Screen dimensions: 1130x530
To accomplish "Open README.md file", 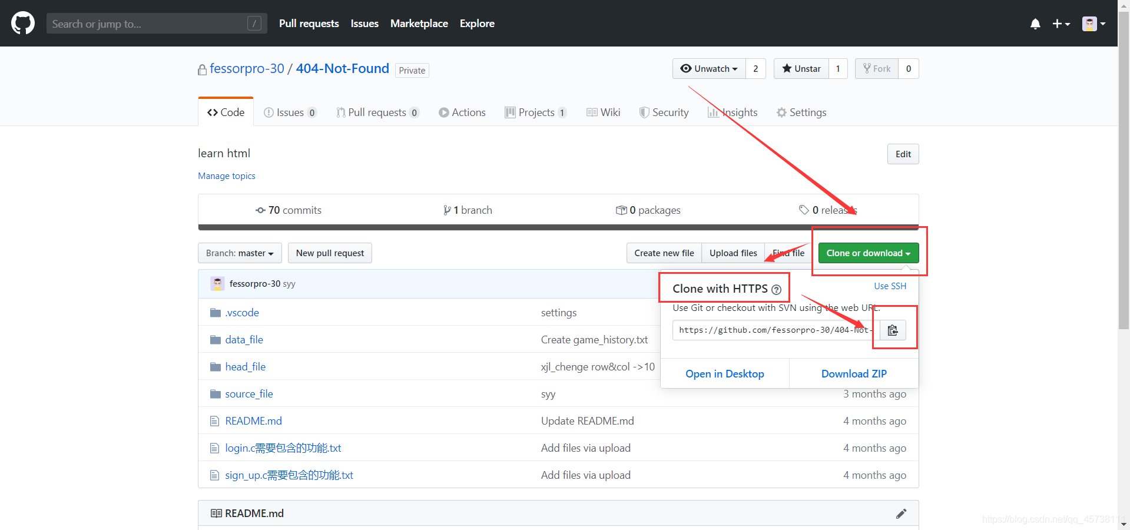I will [x=253, y=421].
